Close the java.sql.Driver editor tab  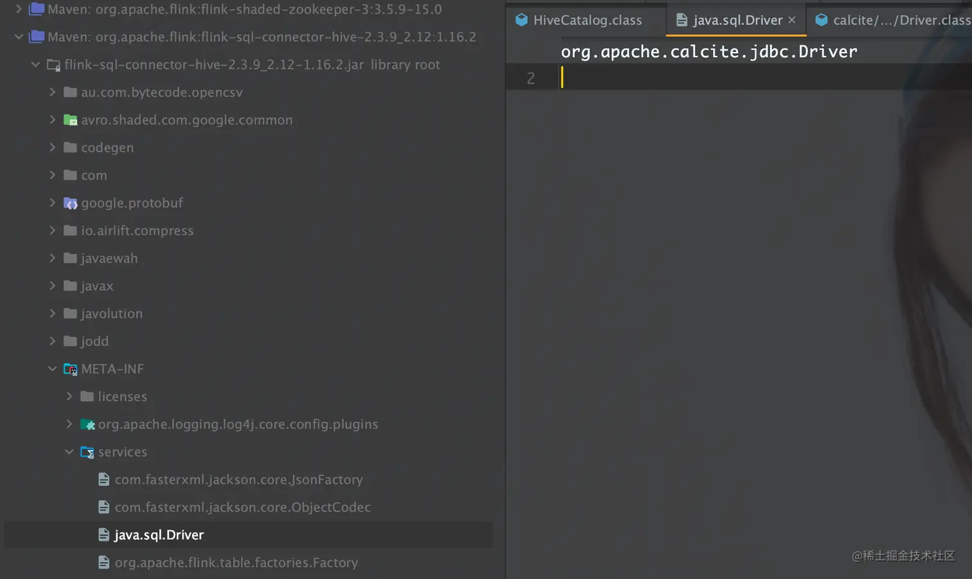(791, 20)
